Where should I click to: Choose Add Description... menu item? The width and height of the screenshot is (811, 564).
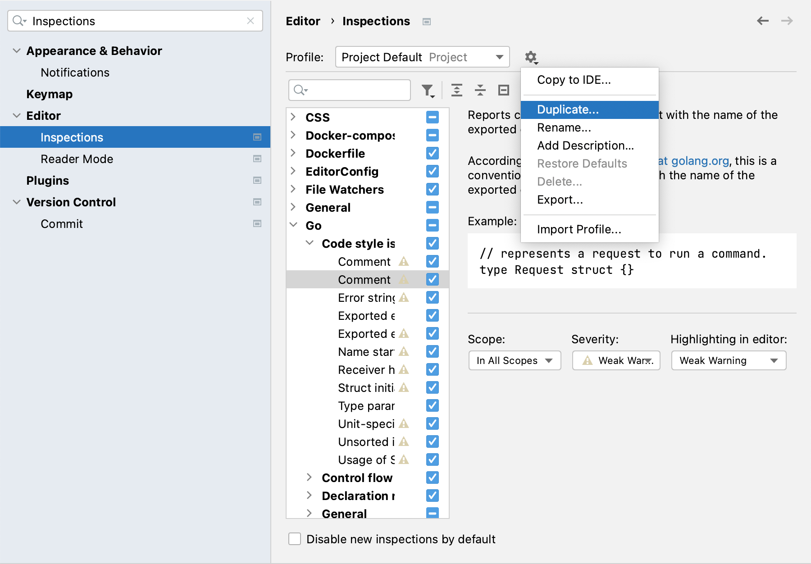589,146
